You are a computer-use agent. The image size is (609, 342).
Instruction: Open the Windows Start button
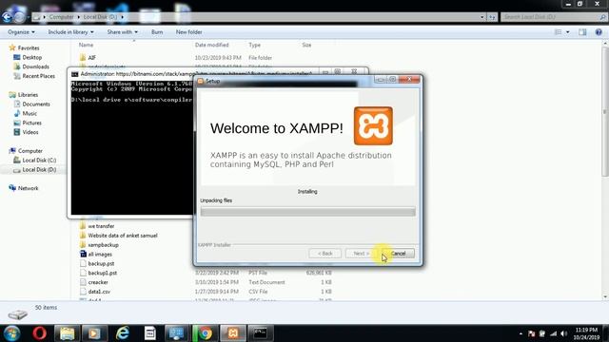coord(11,333)
